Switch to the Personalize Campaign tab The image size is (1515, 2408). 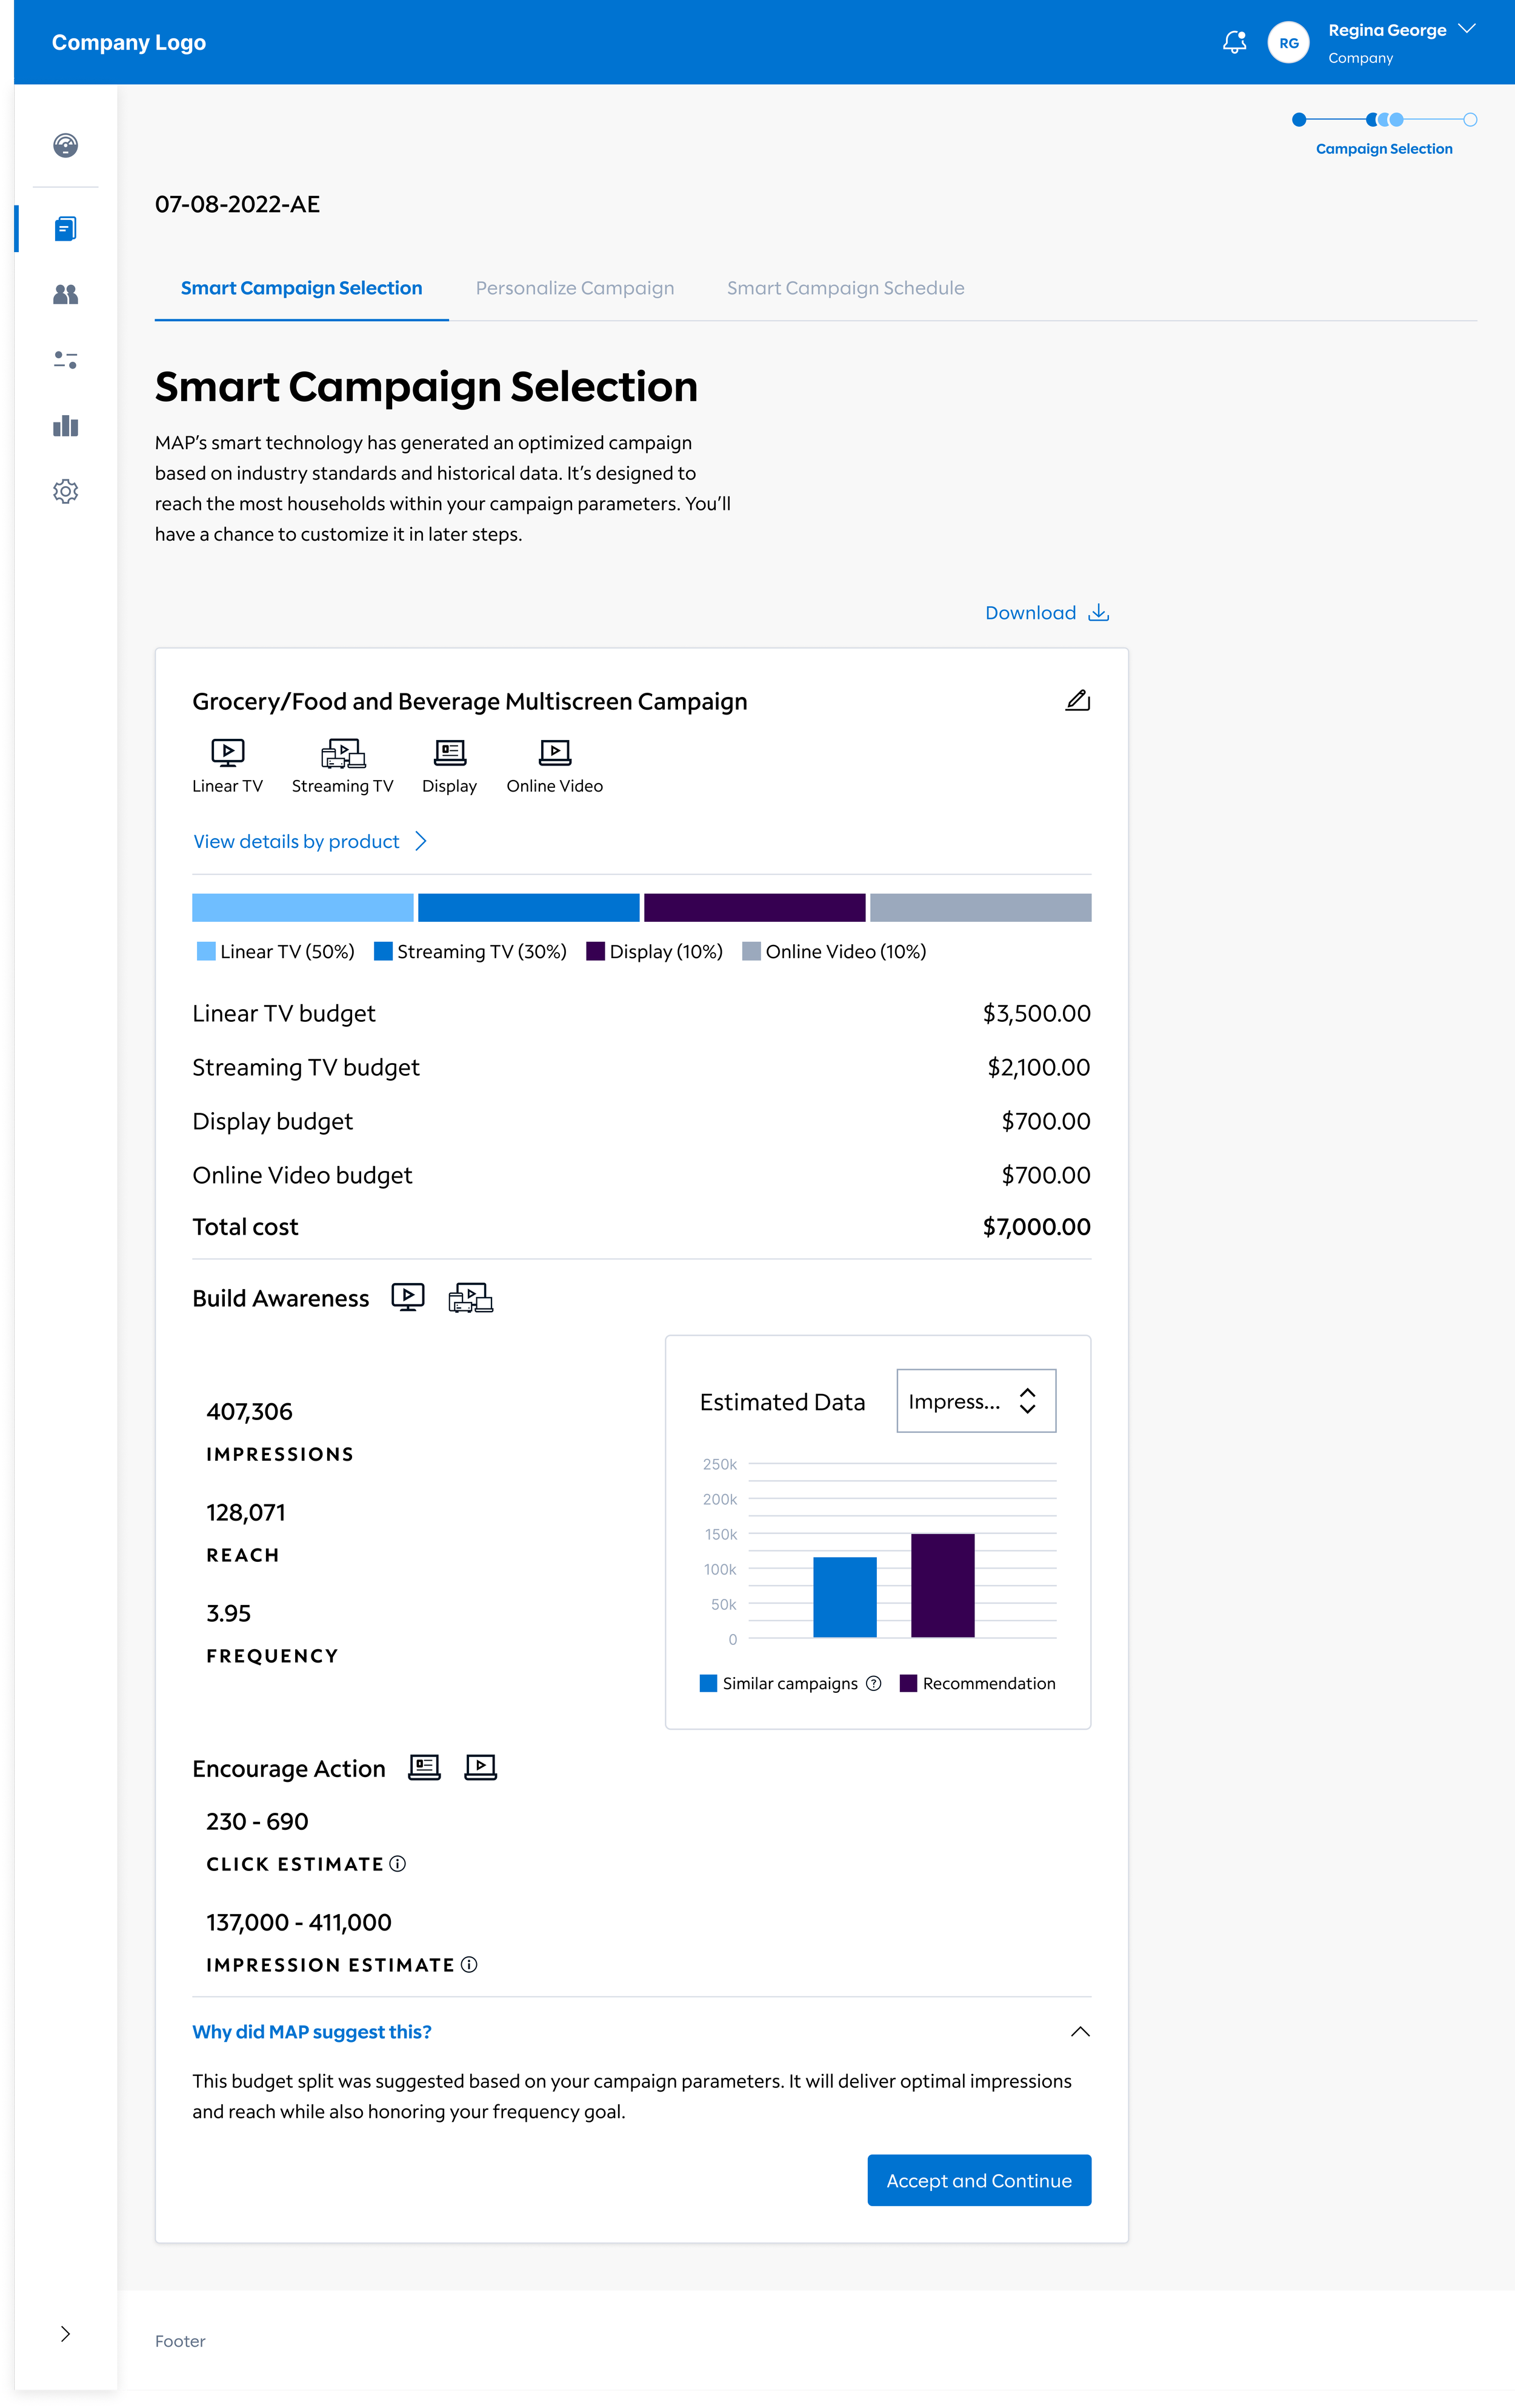[x=575, y=288]
